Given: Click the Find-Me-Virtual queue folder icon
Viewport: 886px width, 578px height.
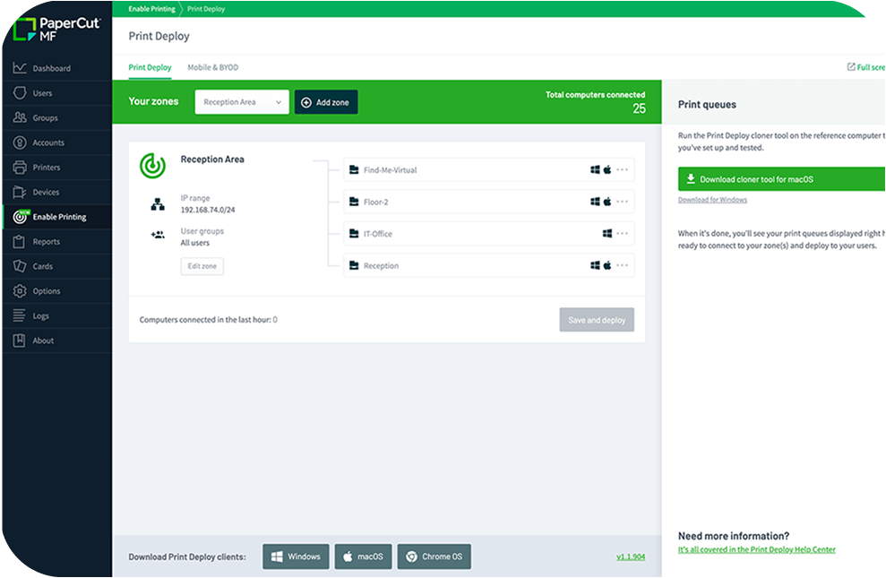Looking at the screenshot, I should pyautogui.click(x=354, y=169).
